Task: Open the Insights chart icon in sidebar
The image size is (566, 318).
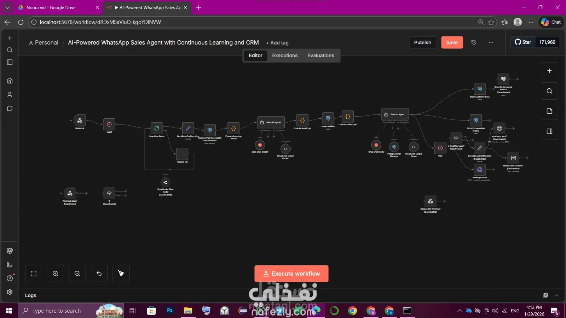Action: click(x=10, y=265)
